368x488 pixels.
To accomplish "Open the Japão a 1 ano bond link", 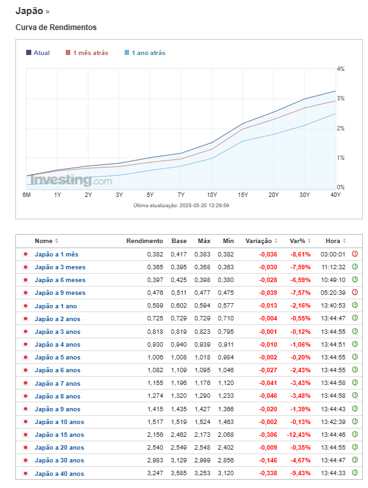I will (x=56, y=306).
